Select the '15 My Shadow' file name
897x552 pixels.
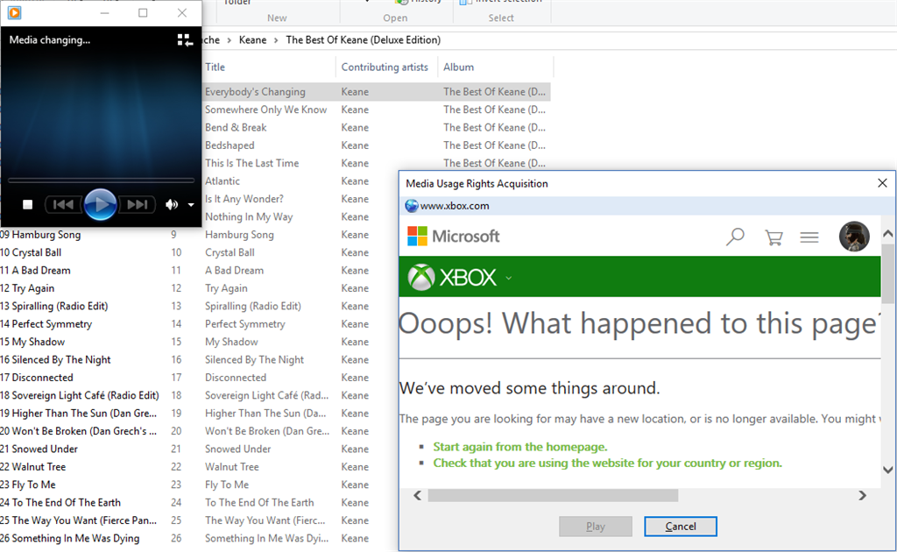32,342
